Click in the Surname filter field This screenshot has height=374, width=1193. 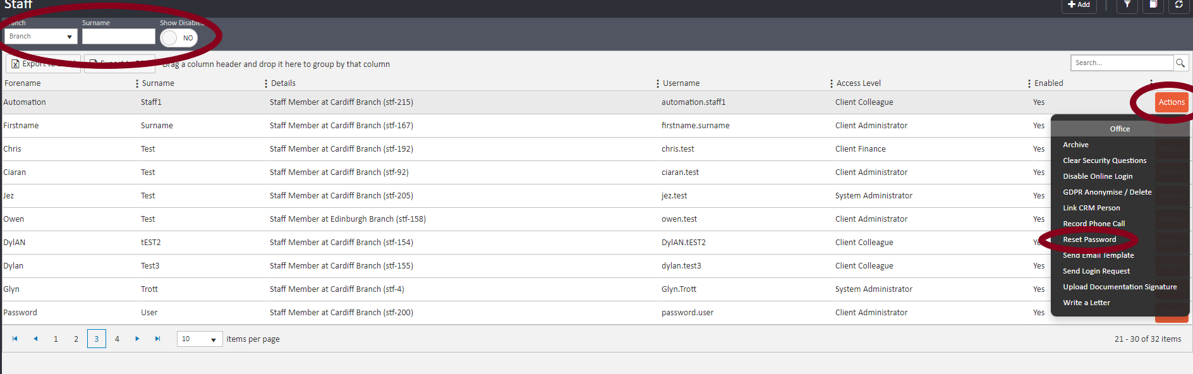(x=118, y=37)
